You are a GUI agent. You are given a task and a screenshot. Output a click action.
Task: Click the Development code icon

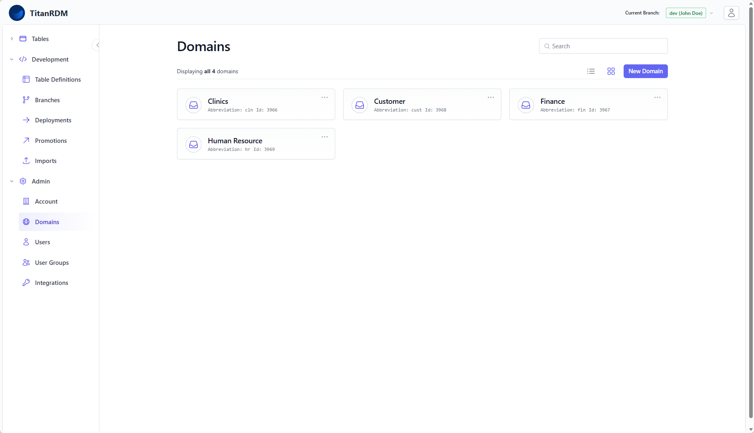23,59
